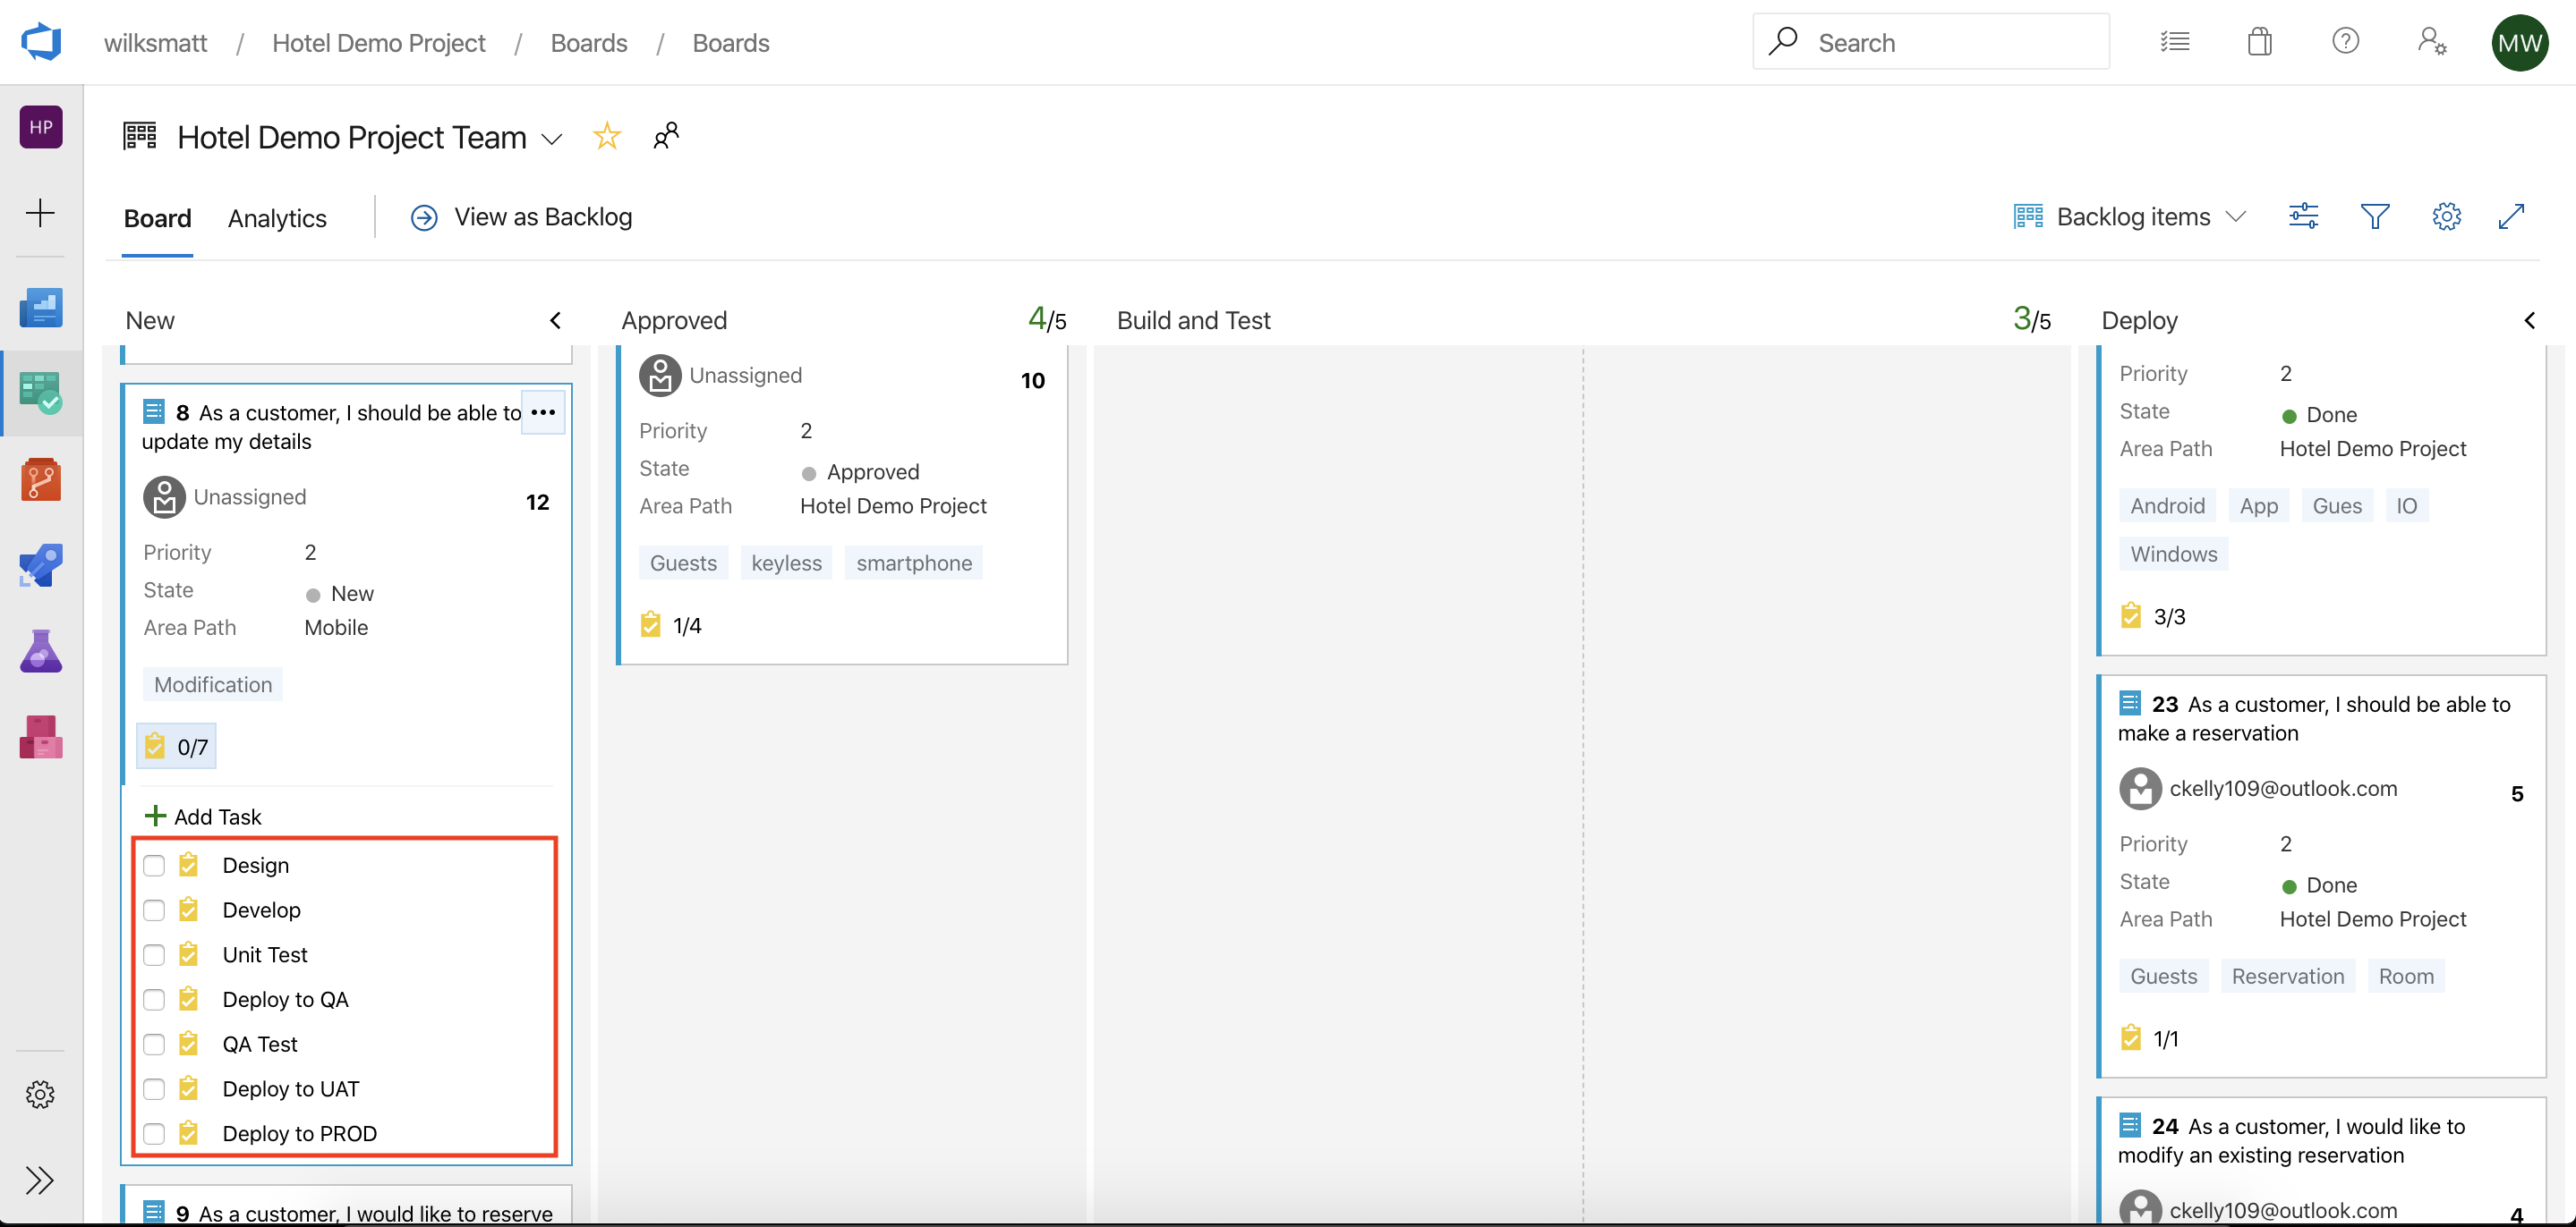Open the filter icon on the board toolbar
2576x1227 pixels.
[x=2376, y=216]
